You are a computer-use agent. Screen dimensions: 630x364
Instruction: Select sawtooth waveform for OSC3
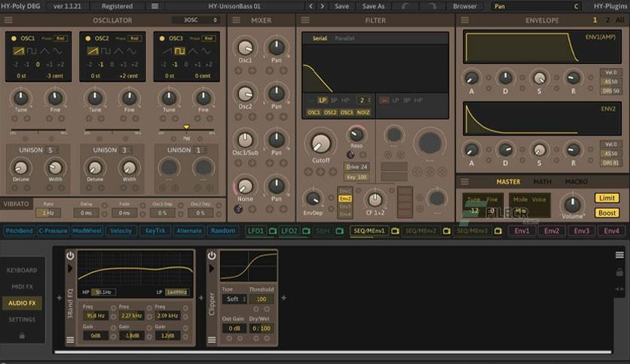pyautogui.click(x=167, y=51)
